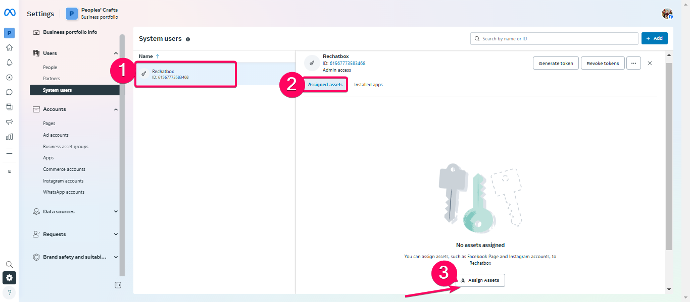
Task: Click profile avatar in top right
Action: 667,14
